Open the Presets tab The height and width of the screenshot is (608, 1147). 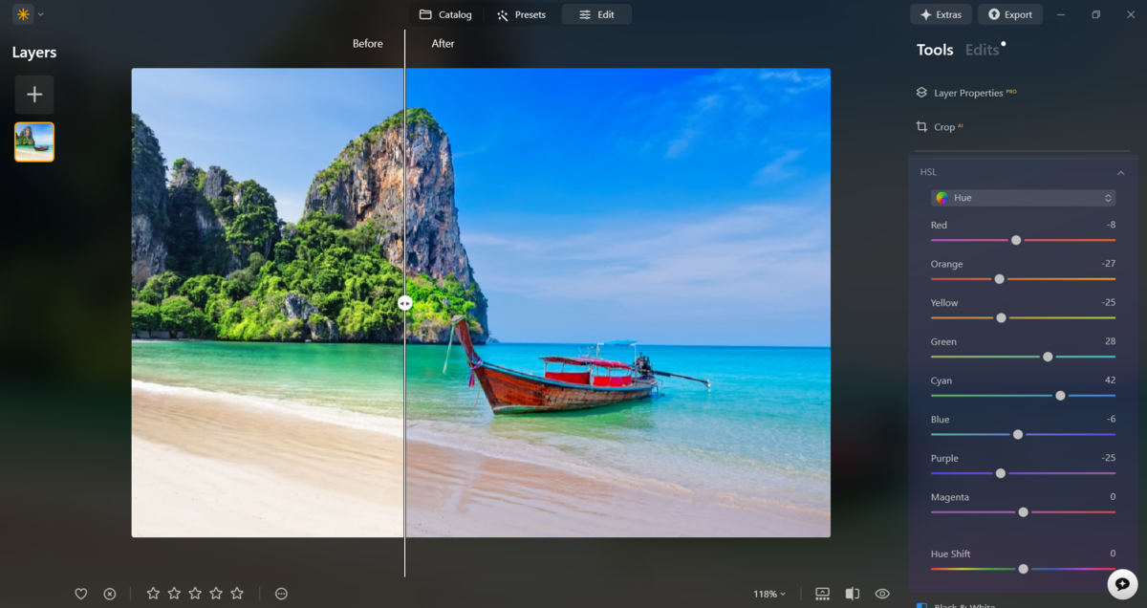(x=521, y=14)
